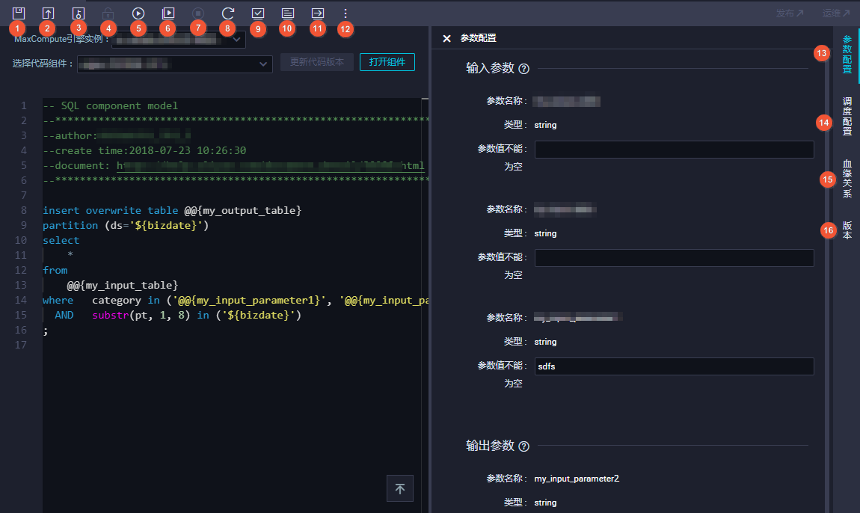This screenshot has height=513, width=860.
Task: Open the 选择代码组件 dropdown
Action: (175, 64)
